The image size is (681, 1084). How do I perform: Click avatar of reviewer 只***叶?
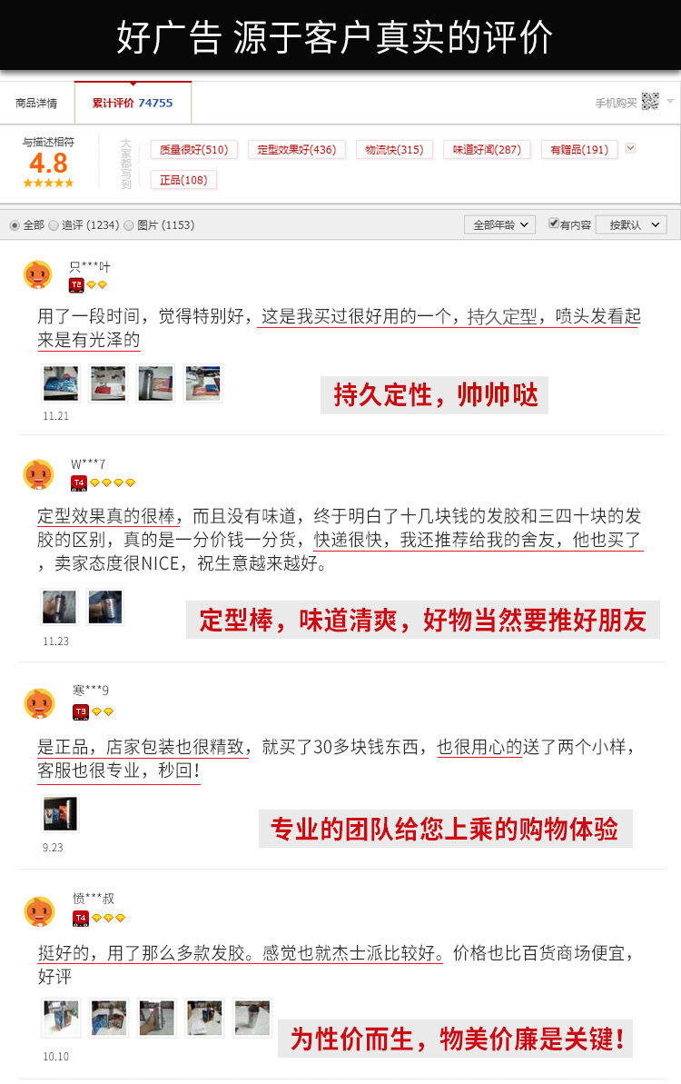(x=38, y=274)
